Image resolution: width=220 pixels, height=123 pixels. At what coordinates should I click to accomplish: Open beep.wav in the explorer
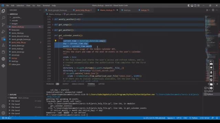tap(15, 30)
